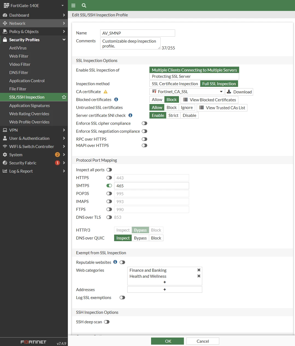Enable the HTTPS port toggle
The width and height of the screenshot is (295, 346).
tap(109, 178)
